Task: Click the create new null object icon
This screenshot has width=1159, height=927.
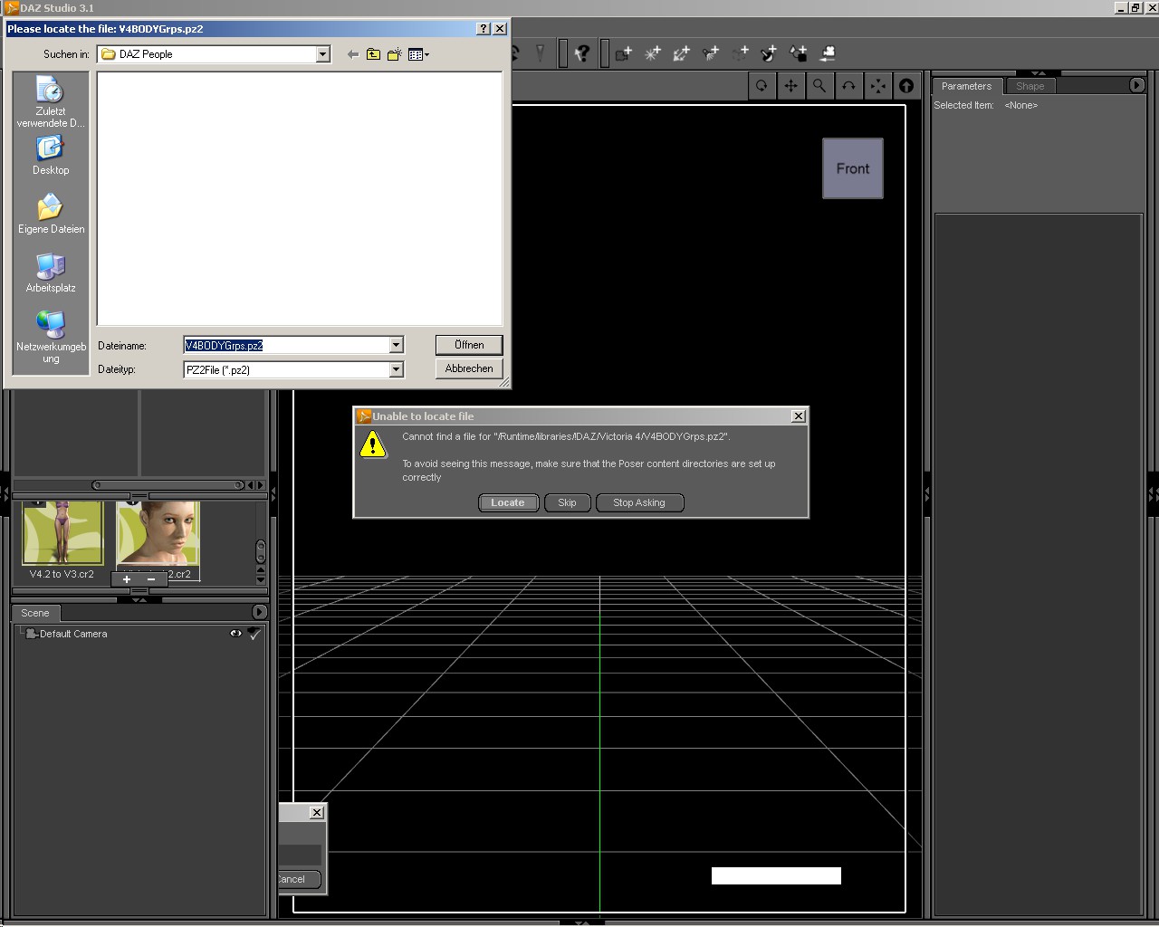Action: (x=740, y=54)
